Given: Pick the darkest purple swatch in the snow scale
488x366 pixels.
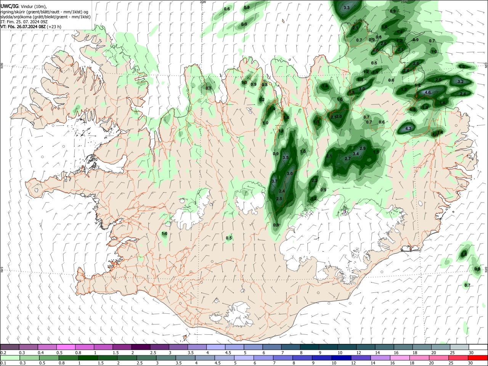Looking at the screenshot, I should [141, 347].
